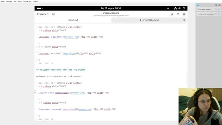222x125 pixels.
Task: Click heading Создадим новостной пост про эту неделю
Action: (x=61, y=70)
